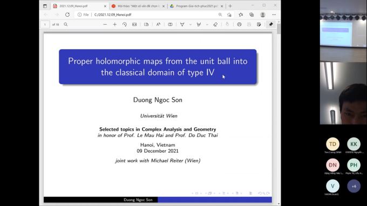Open a new browser tab

coord(230,6)
